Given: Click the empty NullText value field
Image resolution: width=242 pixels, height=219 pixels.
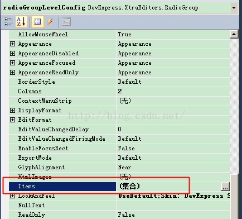Looking at the screenshot, I should coord(173,206).
